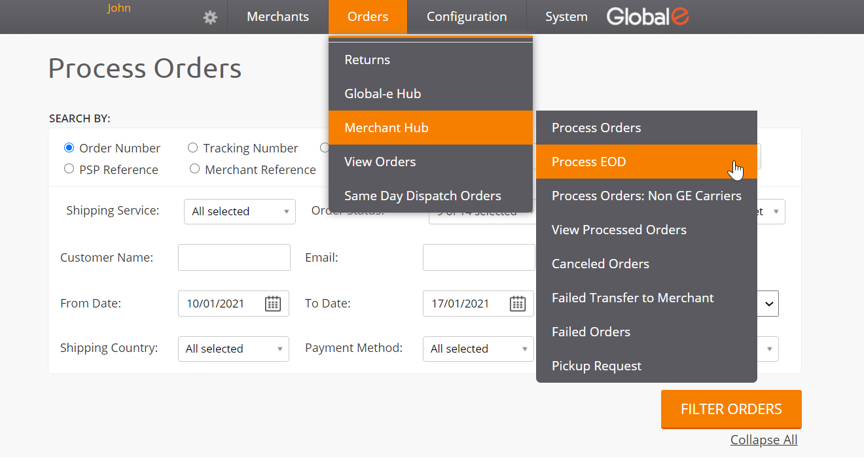This screenshot has width=864, height=473.
Task: Expand the Payment Method dropdown
Action: coord(478,349)
